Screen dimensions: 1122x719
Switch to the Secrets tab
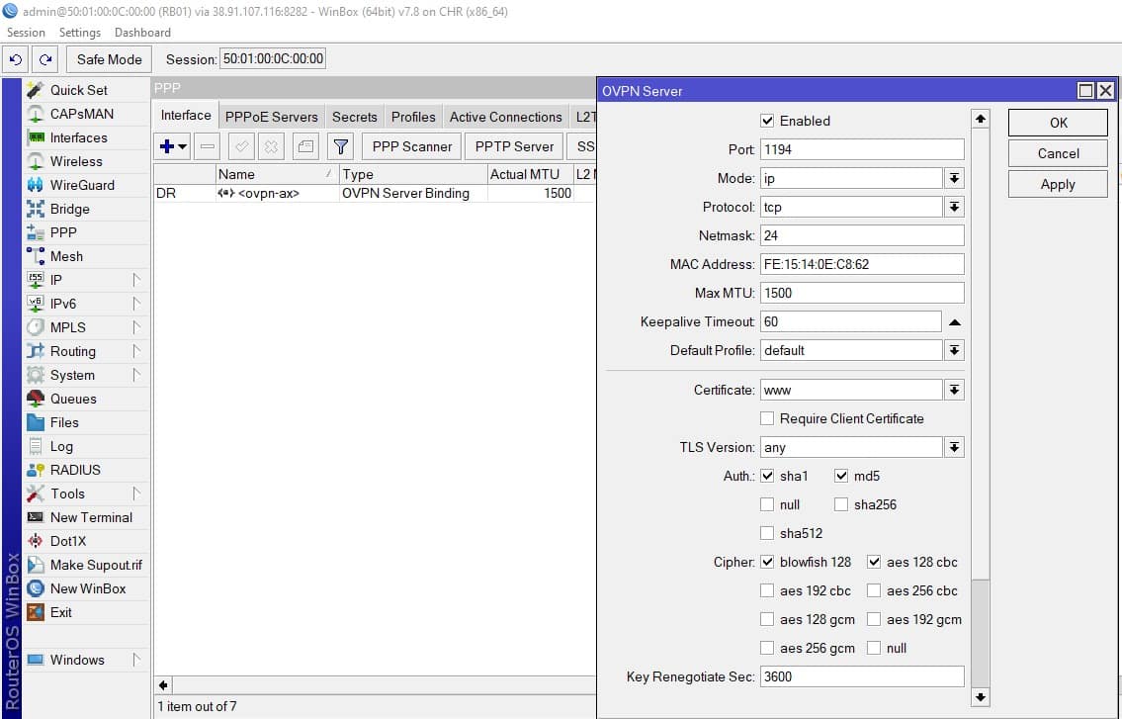354,117
